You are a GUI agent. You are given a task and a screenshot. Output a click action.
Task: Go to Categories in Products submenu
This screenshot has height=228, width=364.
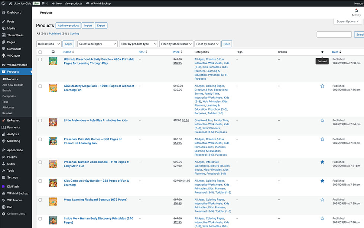9,96
